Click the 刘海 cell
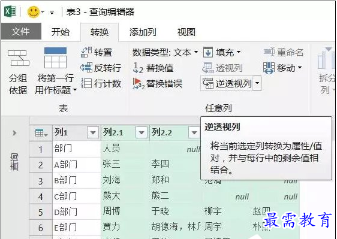This screenshot has width=337, height=239. click(x=125, y=180)
